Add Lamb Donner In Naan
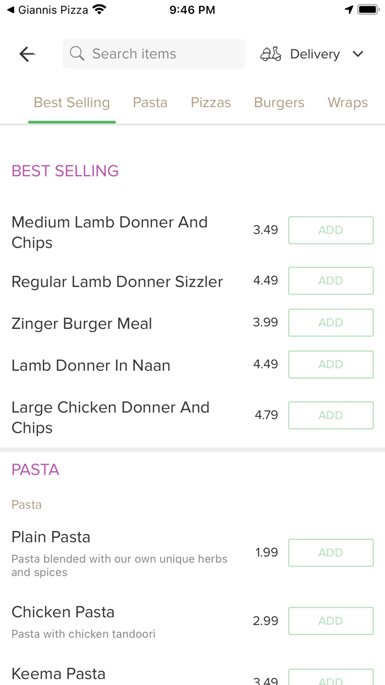The width and height of the screenshot is (385, 685). 331,365
